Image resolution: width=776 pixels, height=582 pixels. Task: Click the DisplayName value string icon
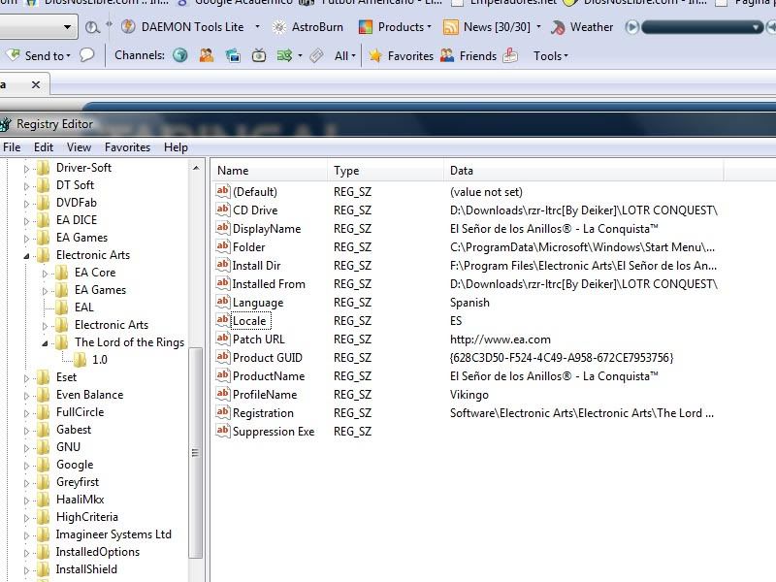coord(223,228)
